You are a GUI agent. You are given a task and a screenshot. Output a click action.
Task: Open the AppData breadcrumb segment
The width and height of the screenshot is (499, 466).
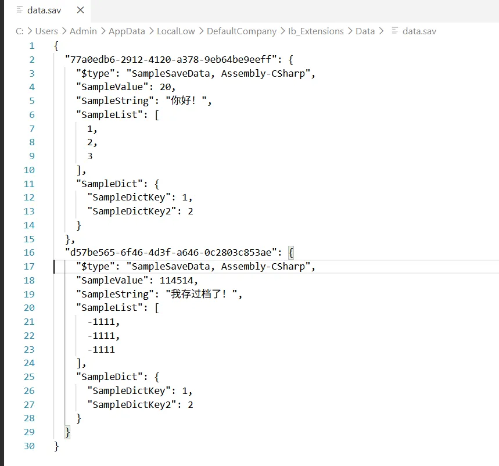click(127, 31)
